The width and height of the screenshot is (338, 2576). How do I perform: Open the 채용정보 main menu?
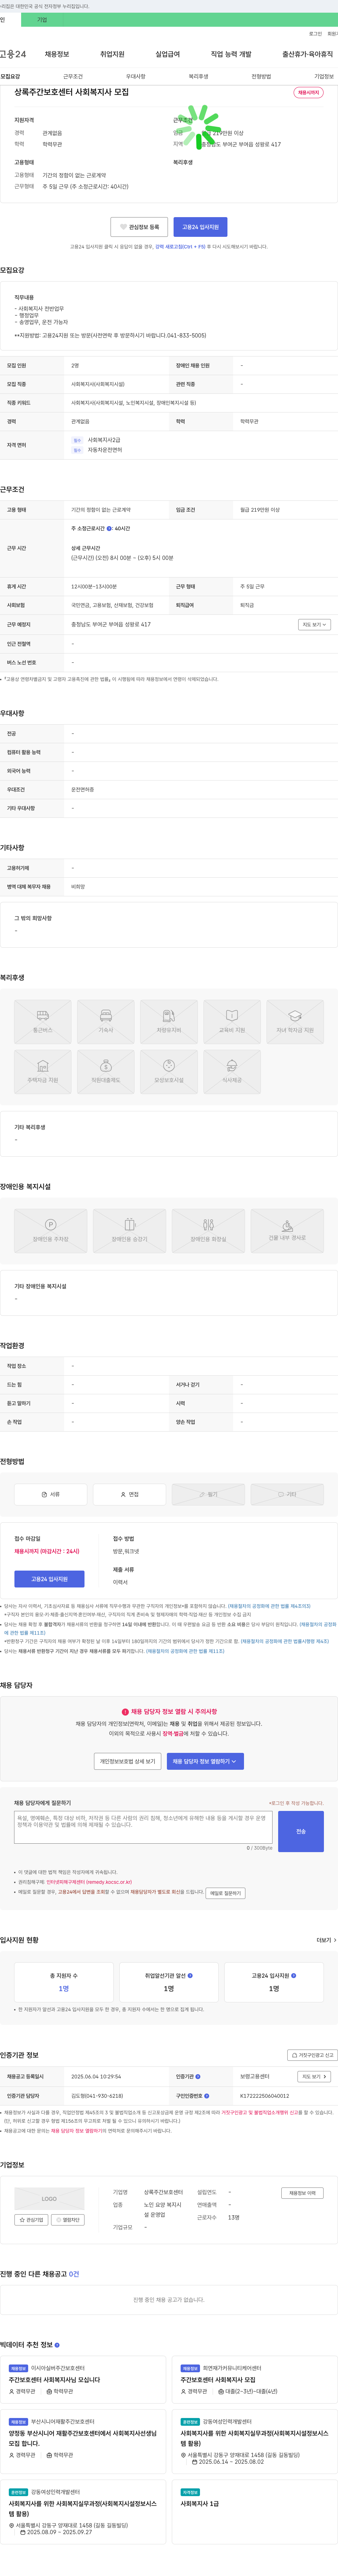pyautogui.click(x=57, y=54)
